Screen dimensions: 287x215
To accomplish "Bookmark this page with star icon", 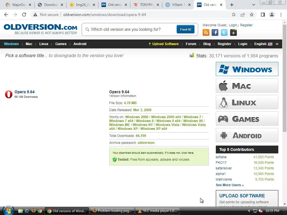I will pyautogui.click(x=252, y=15).
